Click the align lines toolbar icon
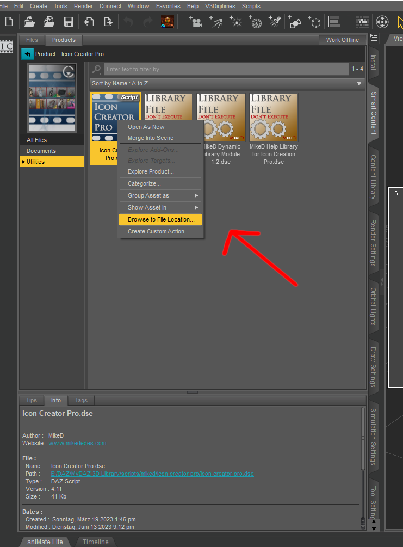The image size is (403, 547). click(334, 22)
